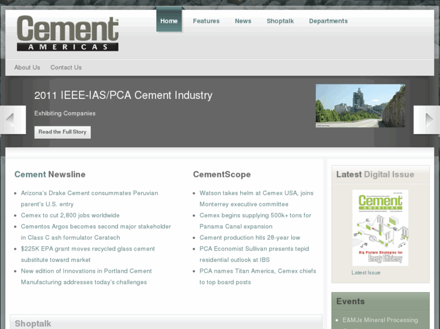
Task: Click the cement plant slide photo
Action: (x=360, y=106)
